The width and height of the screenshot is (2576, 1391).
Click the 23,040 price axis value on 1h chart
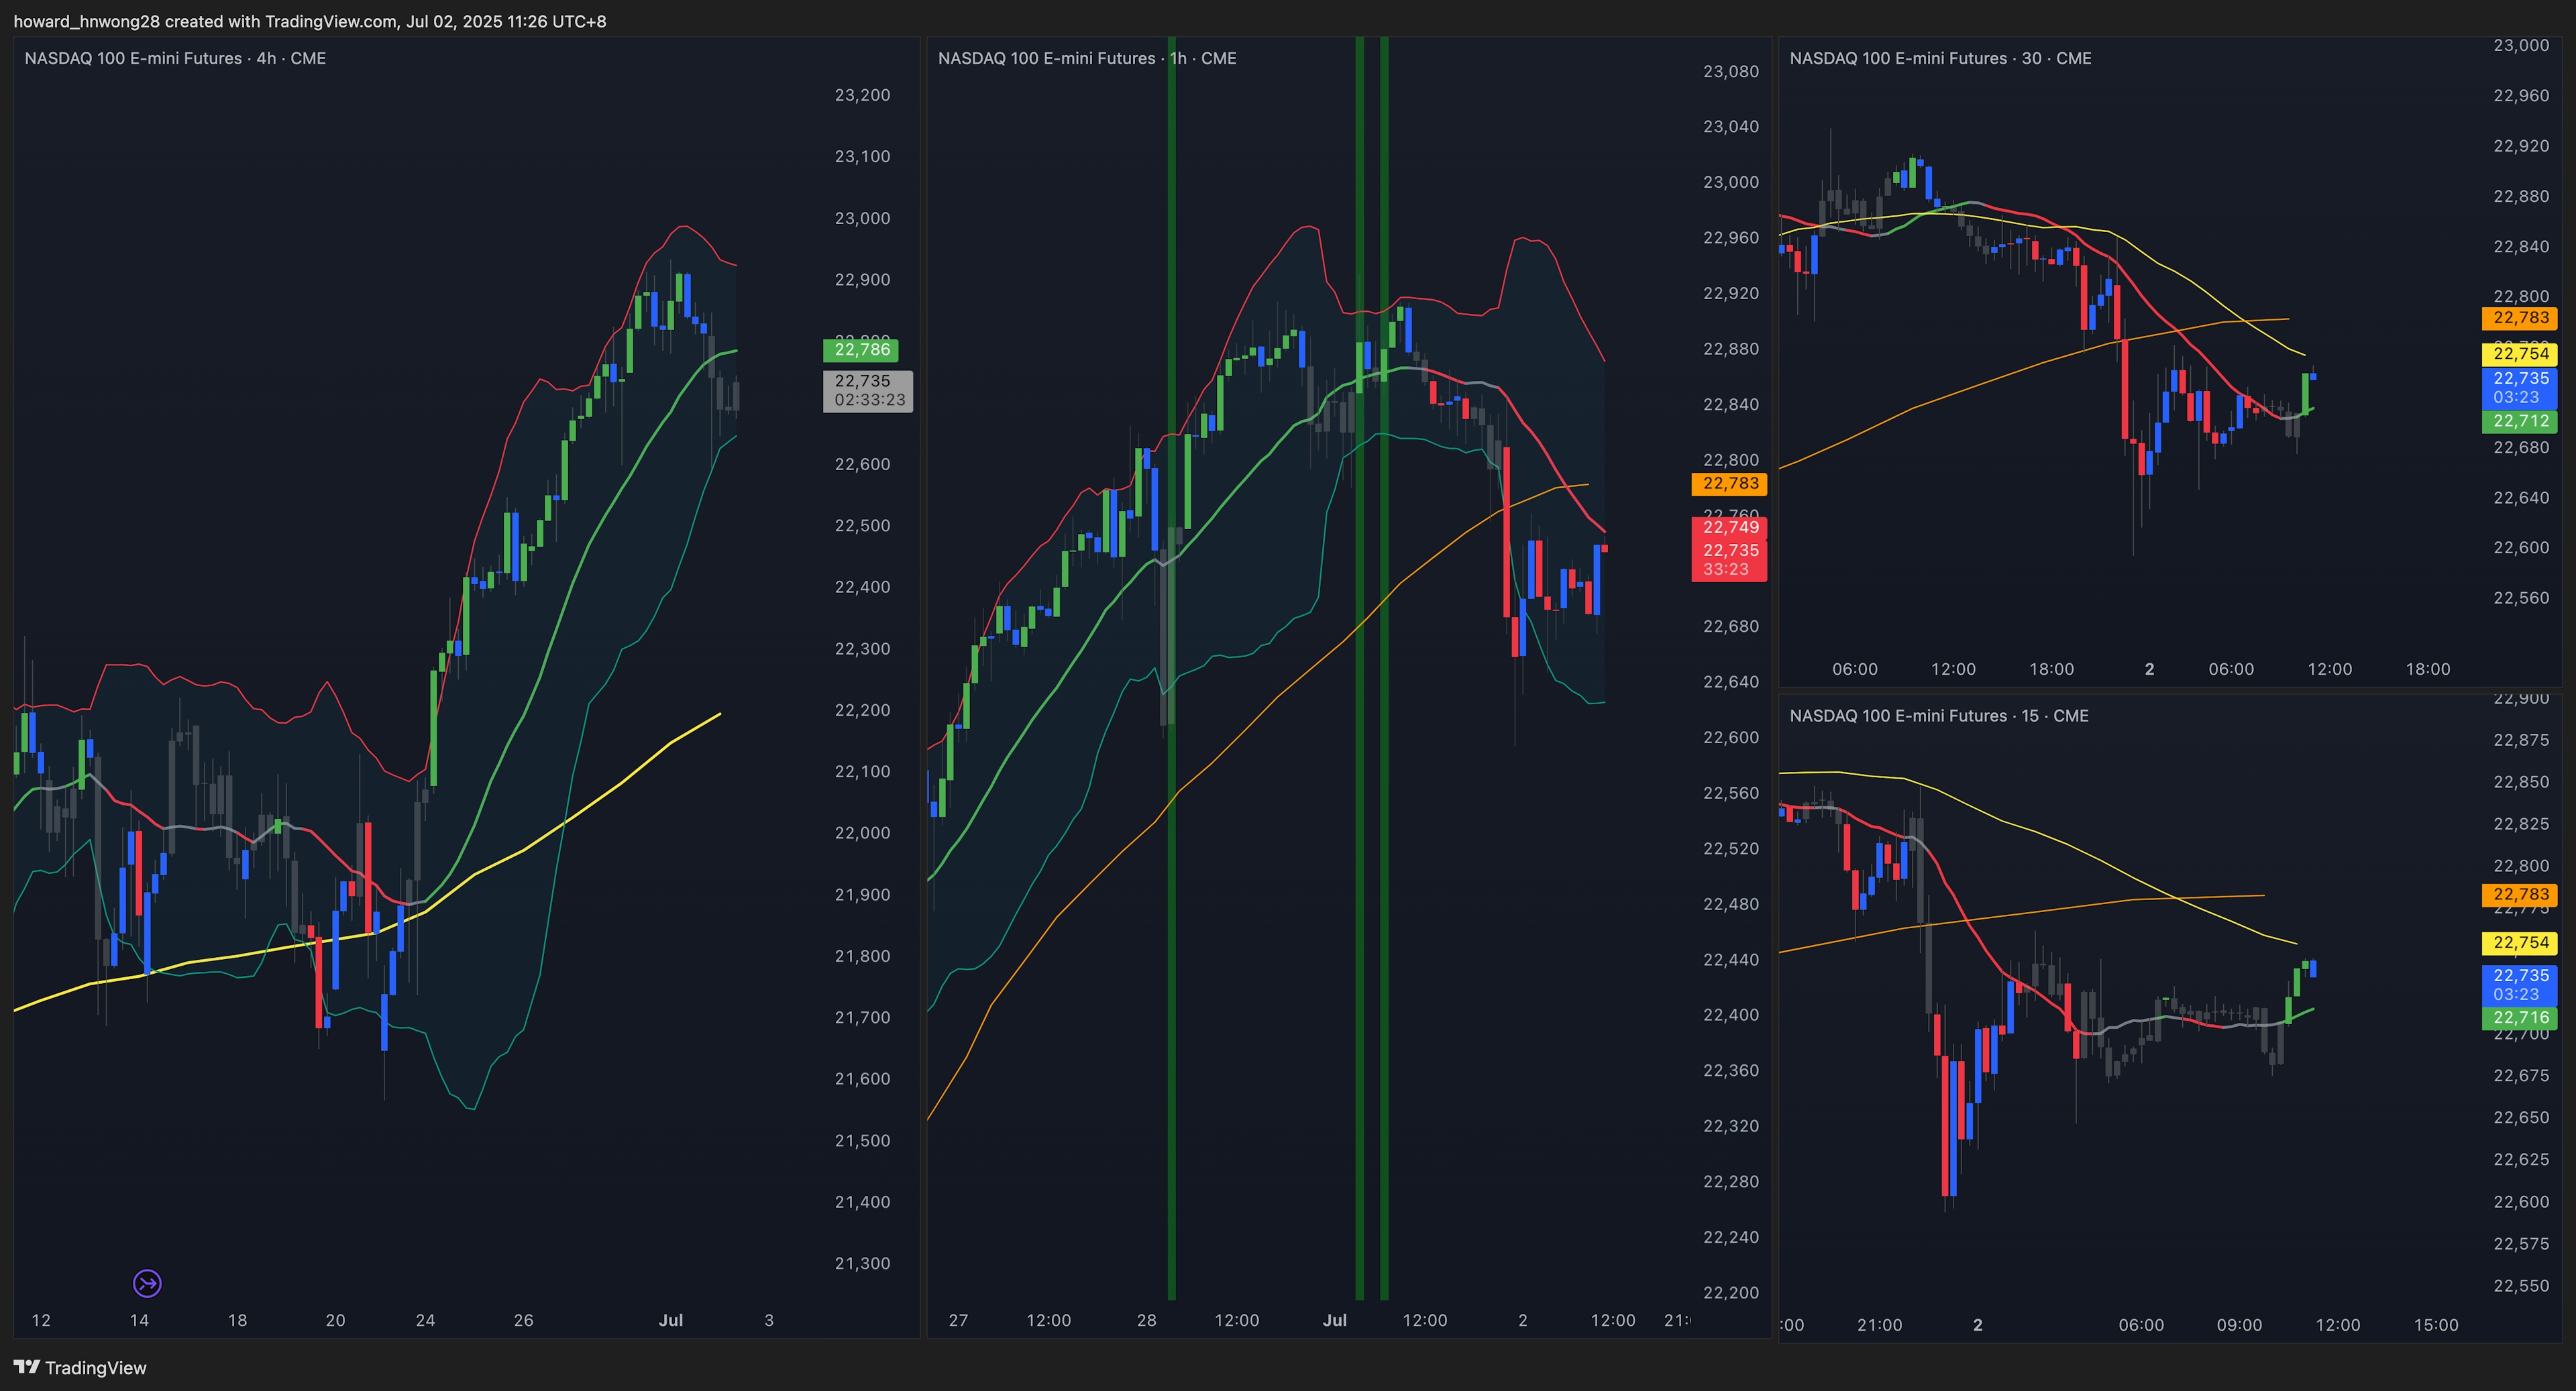(x=1731, y=127)
